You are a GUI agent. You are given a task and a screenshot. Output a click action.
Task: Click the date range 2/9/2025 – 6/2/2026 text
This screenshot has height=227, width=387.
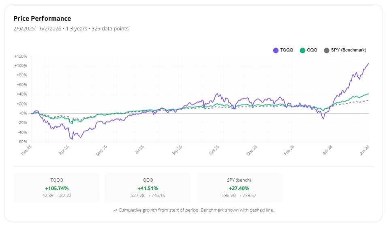point(37,29)
